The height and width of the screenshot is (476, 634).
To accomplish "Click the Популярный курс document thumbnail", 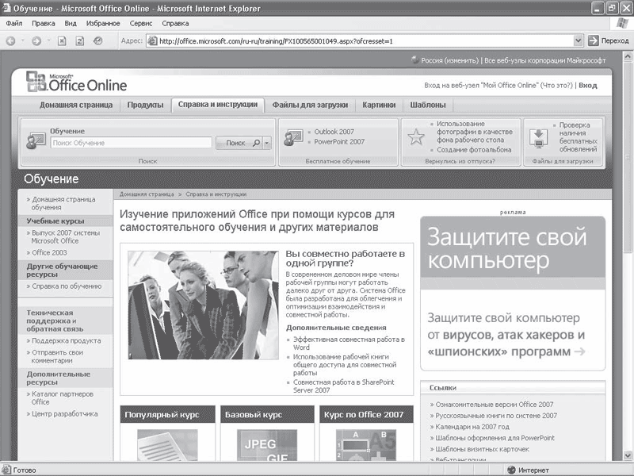I will (167, 445).
